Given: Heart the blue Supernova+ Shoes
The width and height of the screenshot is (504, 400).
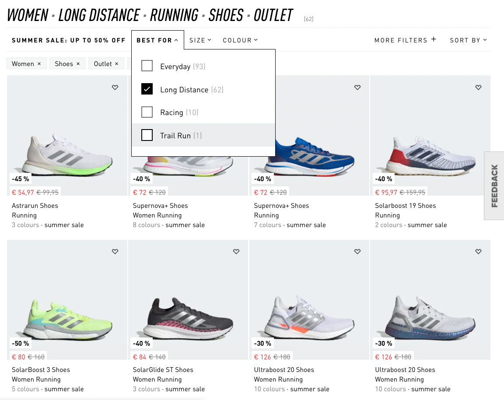Looking at the screenshot, I should point(357,87).
